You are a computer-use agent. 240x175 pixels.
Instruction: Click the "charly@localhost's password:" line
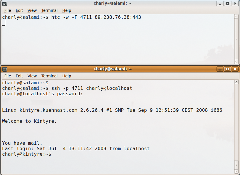tap(42, 94)
